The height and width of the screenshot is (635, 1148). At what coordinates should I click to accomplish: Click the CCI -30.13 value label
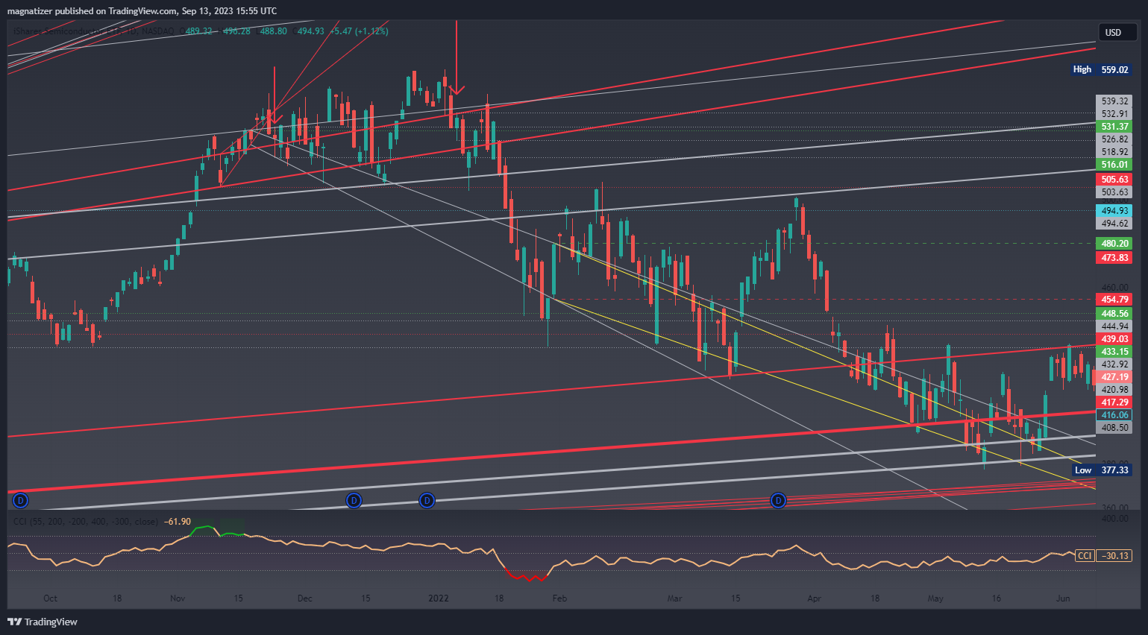pos(1103,555)
